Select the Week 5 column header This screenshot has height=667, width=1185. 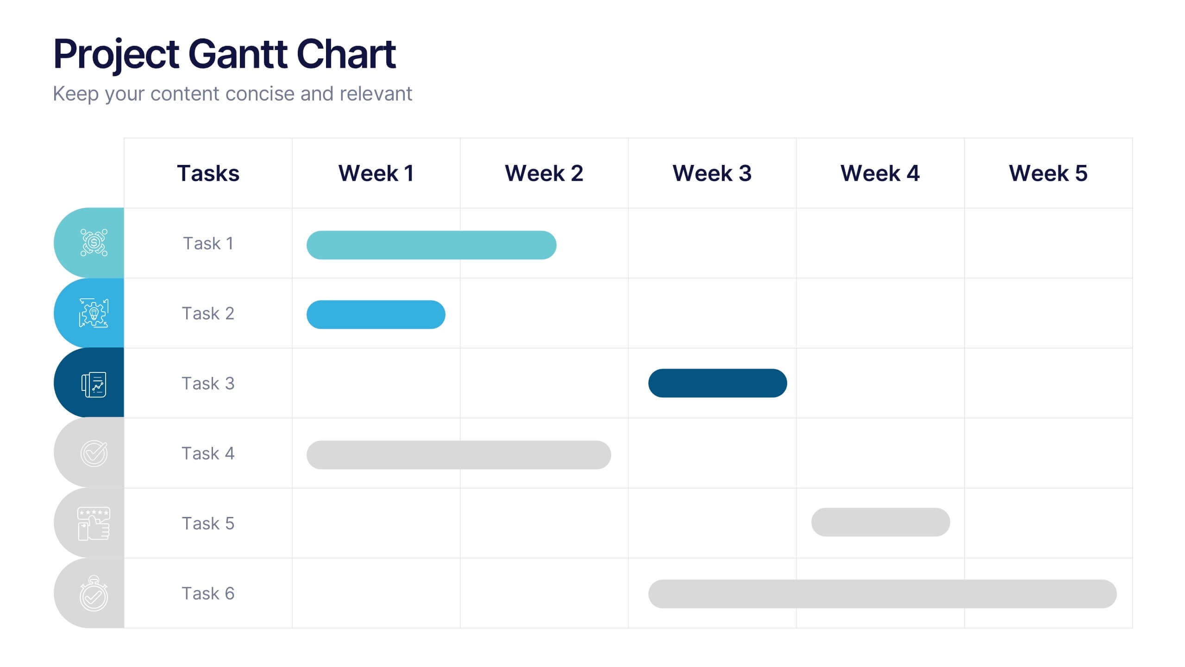click(1048, 173)
